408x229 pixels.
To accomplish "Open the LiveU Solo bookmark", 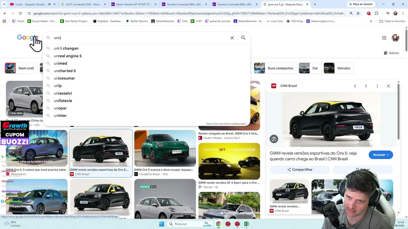I will point(274,21).
